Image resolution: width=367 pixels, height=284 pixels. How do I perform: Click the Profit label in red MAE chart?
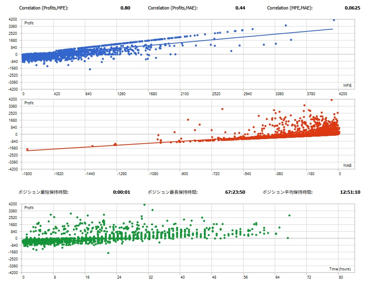pyautogui.click(x=29, y=103)
